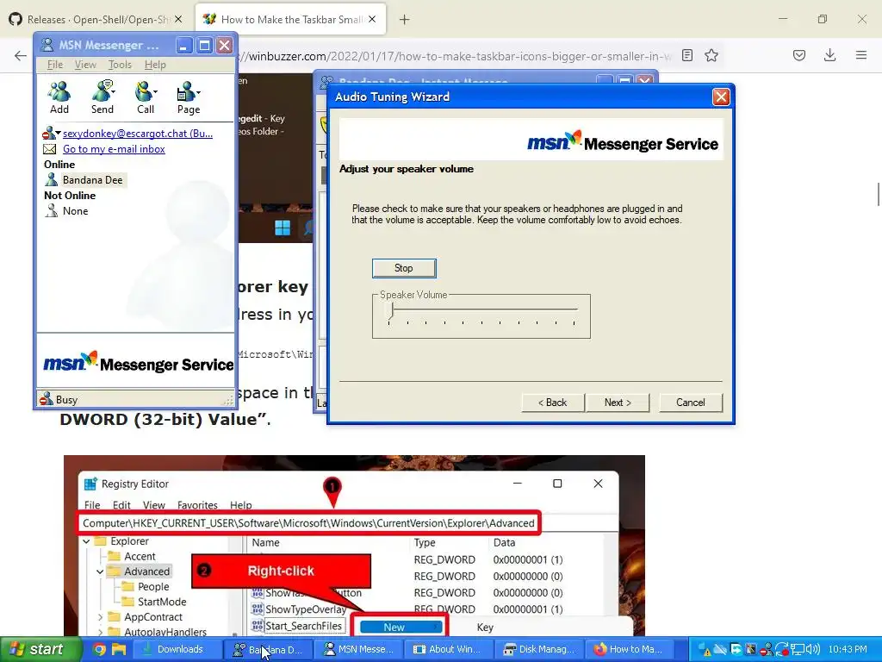Screen dimensions: 882x662
Task: Click the Firefox page vertical scrollbar thumb
Action: 878,194
